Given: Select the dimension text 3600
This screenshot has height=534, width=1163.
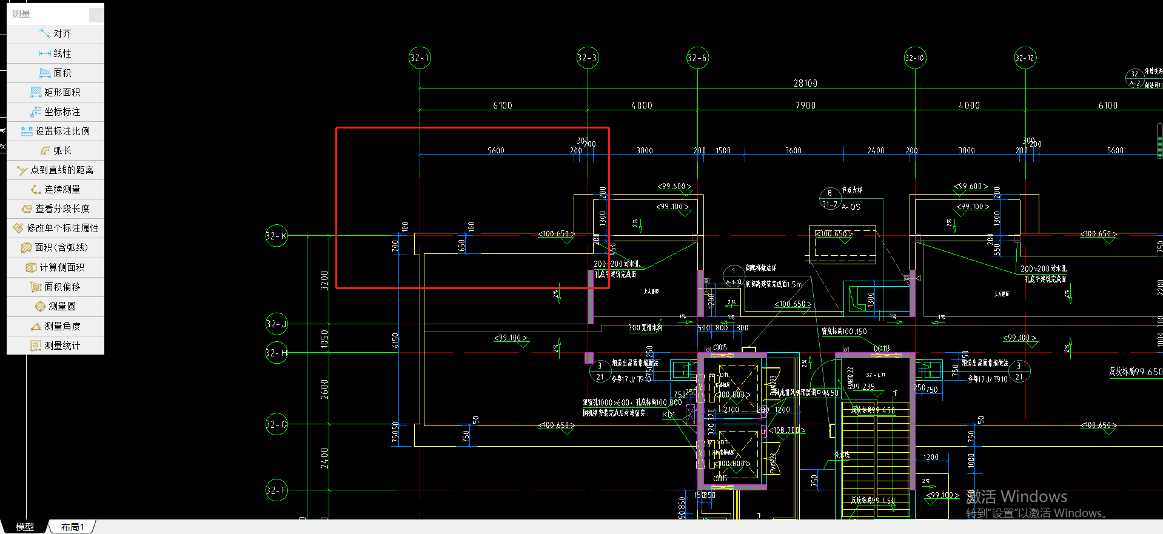Looking at the screenshot, I should click(793, 150).
